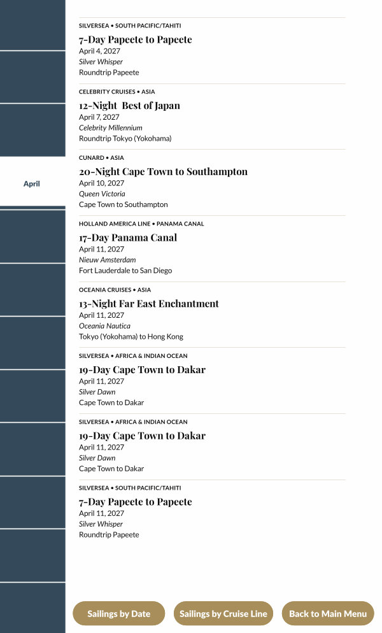Click the Celebrity Cruises • Asia label
This screenshot has height=633, width=382.
click(x=117, y=92)
